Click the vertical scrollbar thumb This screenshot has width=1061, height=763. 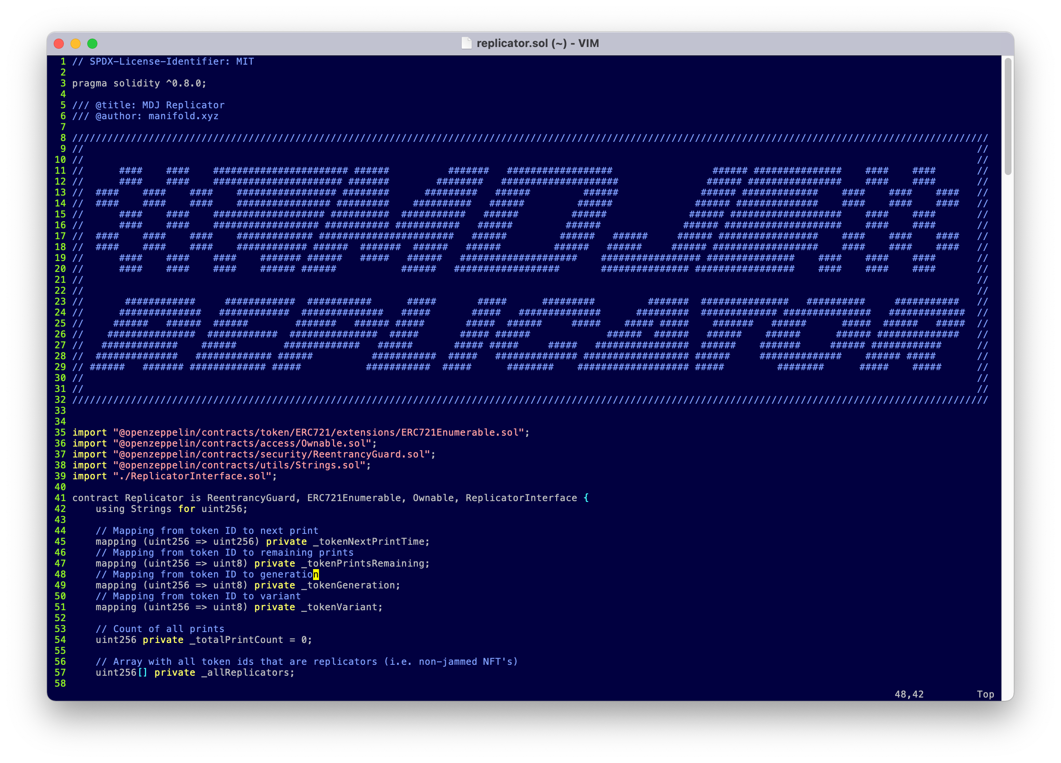point(1008,116)
